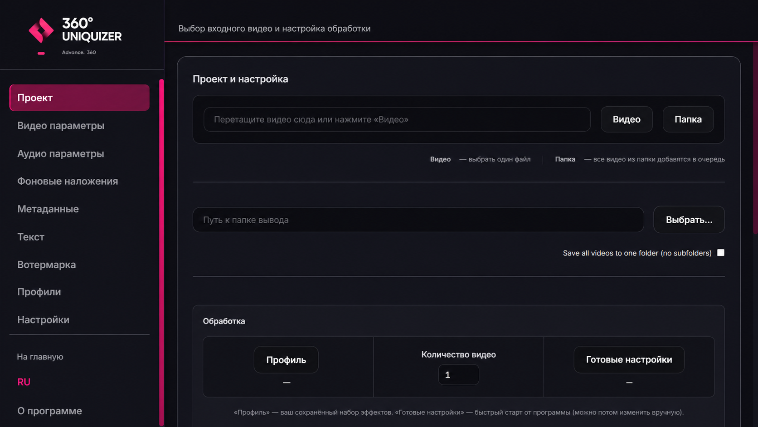Click the Профиль button
Screen dimensions: 758x427
286,360
